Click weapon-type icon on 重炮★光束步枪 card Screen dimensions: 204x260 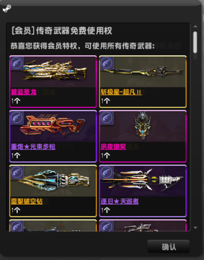[x=17, y=118]
